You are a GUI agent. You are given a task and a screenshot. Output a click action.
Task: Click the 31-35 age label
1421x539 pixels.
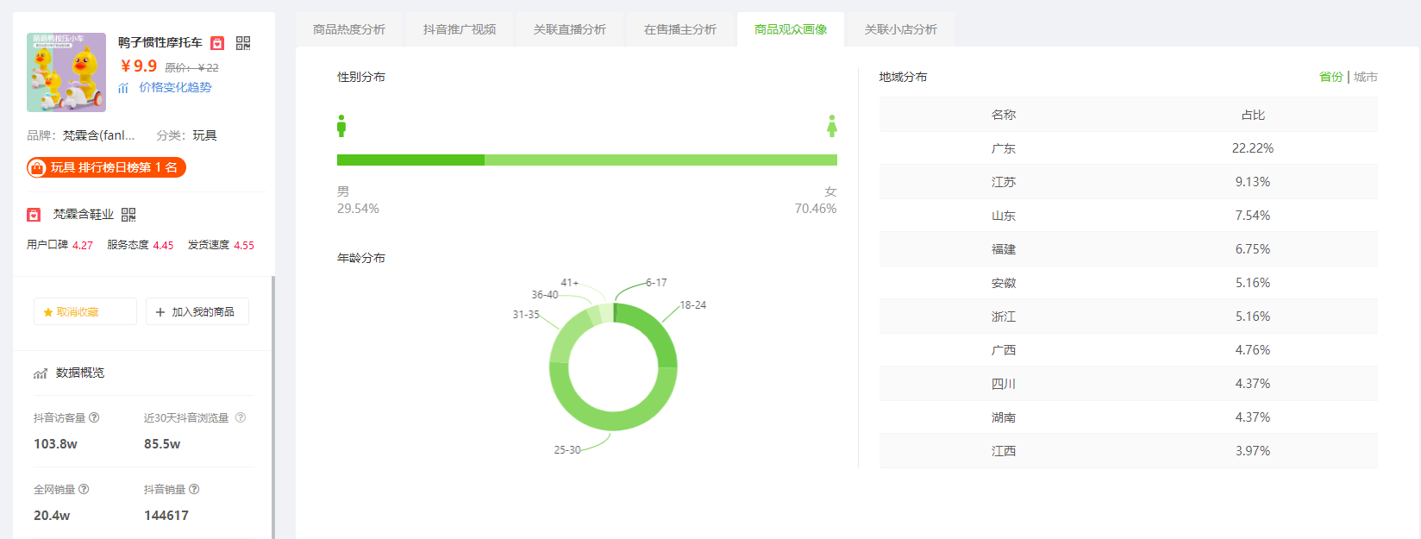[x=526, y=315]
